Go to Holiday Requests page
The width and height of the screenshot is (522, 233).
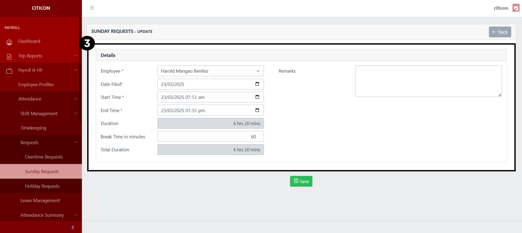point(42,186)
